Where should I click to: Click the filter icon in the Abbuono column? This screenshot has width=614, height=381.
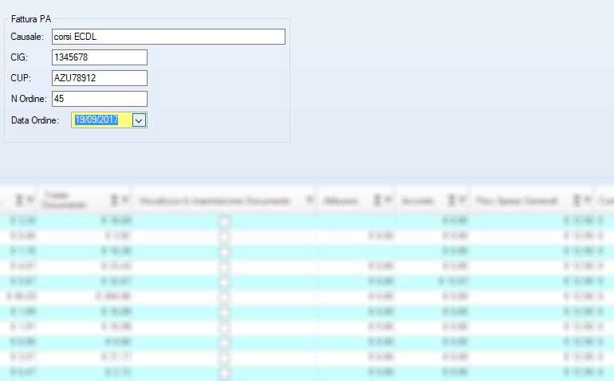(x=388, y=200)
